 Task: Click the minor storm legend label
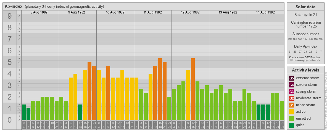click(x=305, y=105)
